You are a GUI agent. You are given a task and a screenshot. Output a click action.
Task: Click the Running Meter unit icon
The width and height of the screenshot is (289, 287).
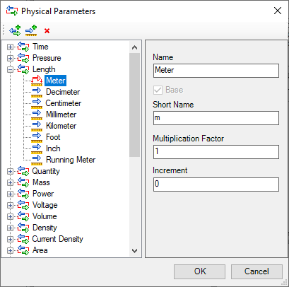coord(37,160)
